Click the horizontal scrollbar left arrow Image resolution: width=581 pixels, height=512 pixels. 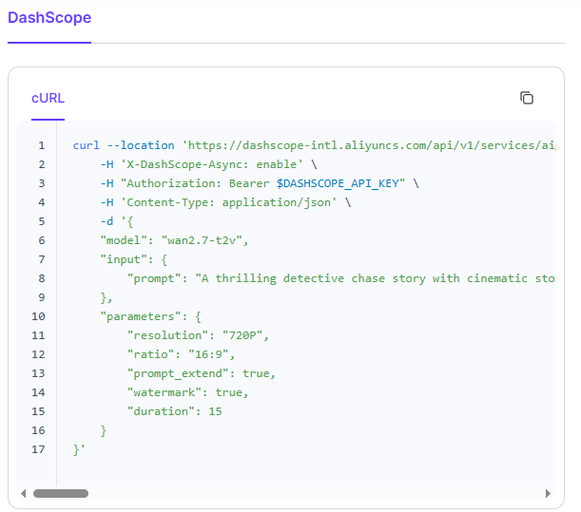point(24,493)
